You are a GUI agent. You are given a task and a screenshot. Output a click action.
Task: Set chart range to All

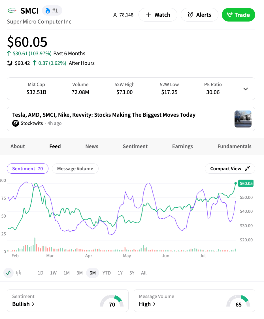coord(144,273)
